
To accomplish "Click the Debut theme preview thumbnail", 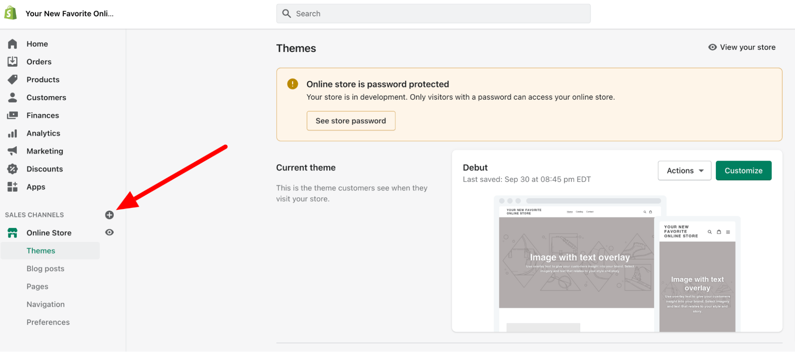I will [616, 262].
